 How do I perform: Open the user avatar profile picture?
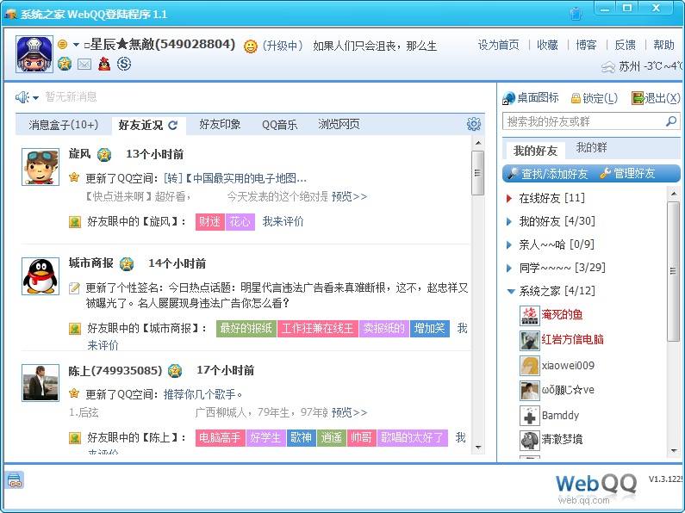(x=34, y=54)
